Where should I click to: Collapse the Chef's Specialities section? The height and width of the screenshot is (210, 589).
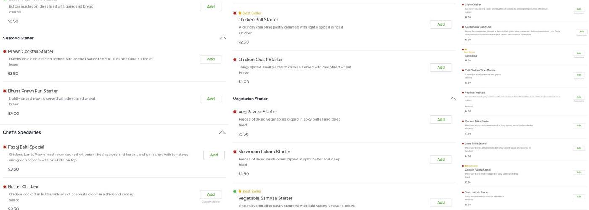[x=222, y=132]
